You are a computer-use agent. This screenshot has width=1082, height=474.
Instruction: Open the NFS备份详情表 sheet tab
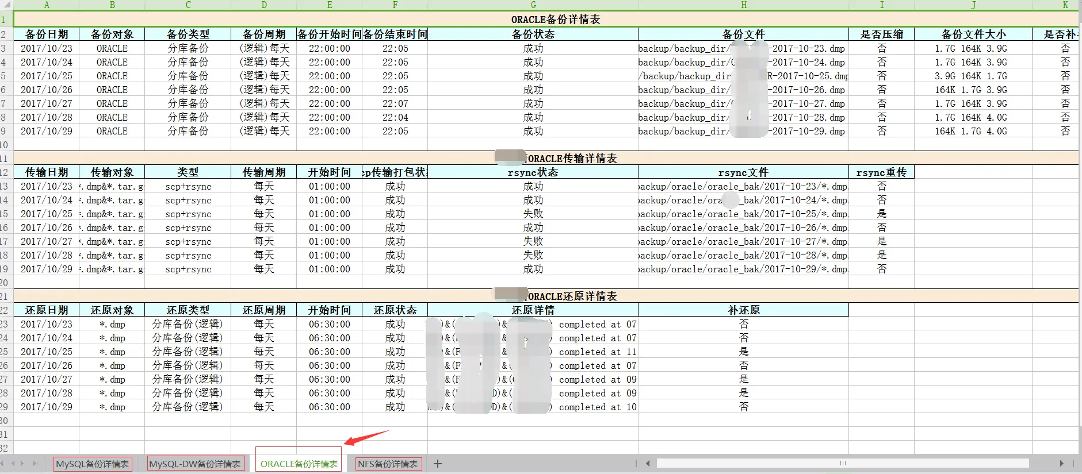[x=388, y=464]
